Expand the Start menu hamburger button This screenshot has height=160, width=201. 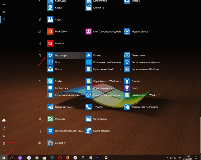[4, 5]
